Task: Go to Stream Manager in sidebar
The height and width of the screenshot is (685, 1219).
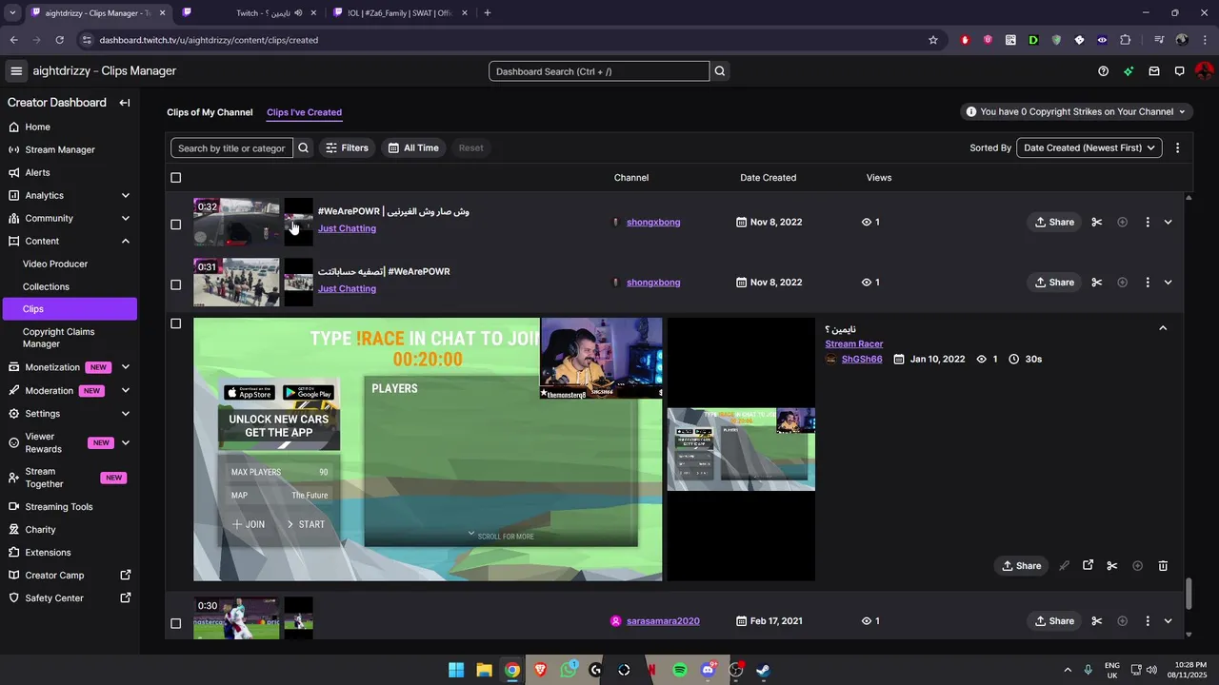Action: pos(60,149)
